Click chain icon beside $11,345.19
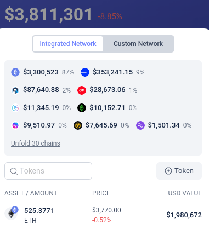Screen dimensions: 209x230 pos(15,108)
